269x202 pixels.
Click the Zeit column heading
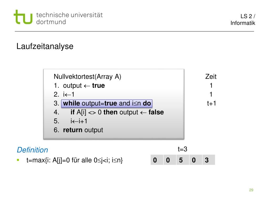pos(211,77)
